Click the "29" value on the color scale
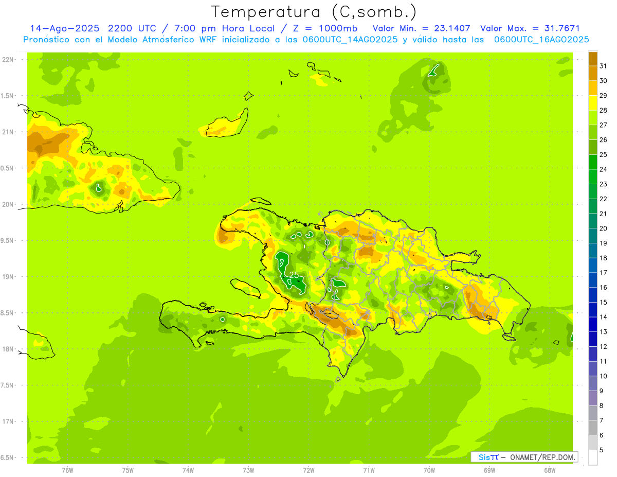 click(604, 95)
